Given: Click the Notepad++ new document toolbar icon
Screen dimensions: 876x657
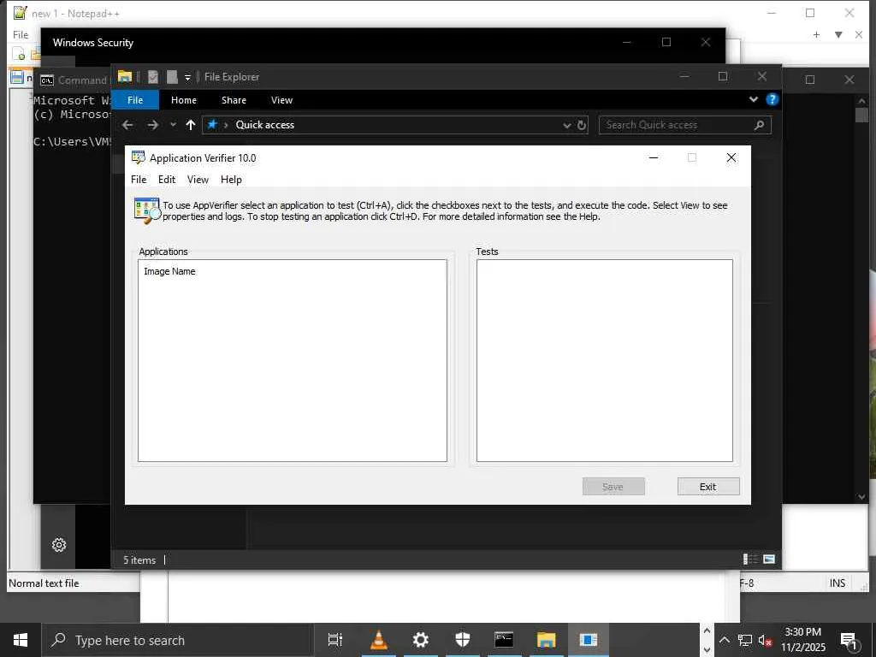Looking at the screenshot, I should pyautogui.click(x=19, y=54).
